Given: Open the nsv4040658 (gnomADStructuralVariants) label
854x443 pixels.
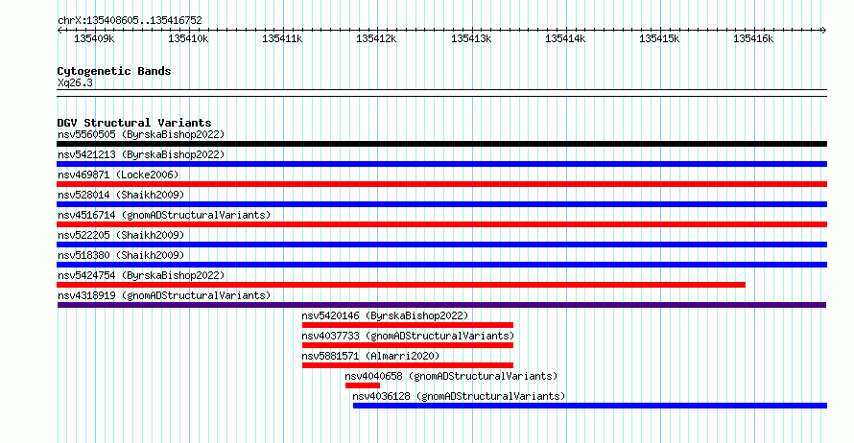Looking at the screenshot, I should click(x=451, y=376).
